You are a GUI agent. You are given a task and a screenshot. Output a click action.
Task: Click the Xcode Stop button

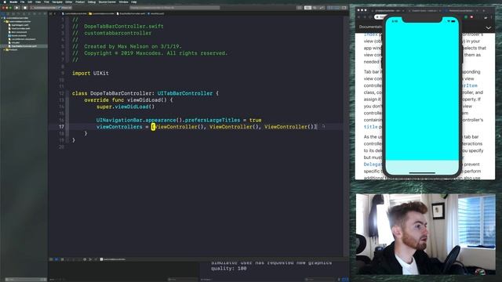(25, 8)
